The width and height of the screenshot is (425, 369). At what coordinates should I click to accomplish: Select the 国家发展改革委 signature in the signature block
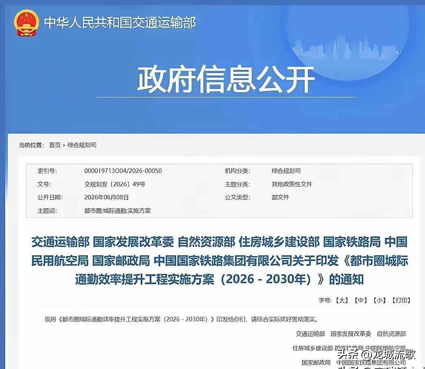(351, 334)
